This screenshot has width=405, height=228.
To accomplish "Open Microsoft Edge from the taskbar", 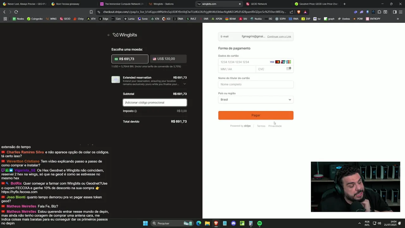I will (x=199, y=224).
